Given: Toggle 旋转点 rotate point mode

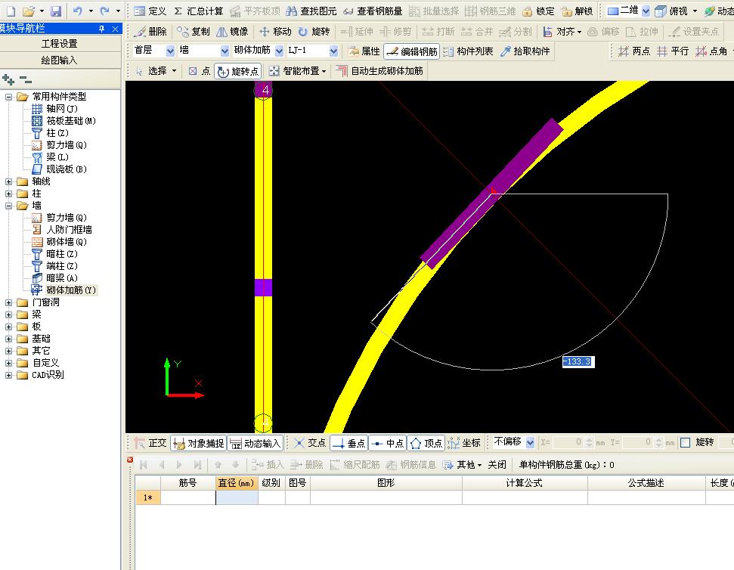Looking at the screenshot, I should click(238, 71).
